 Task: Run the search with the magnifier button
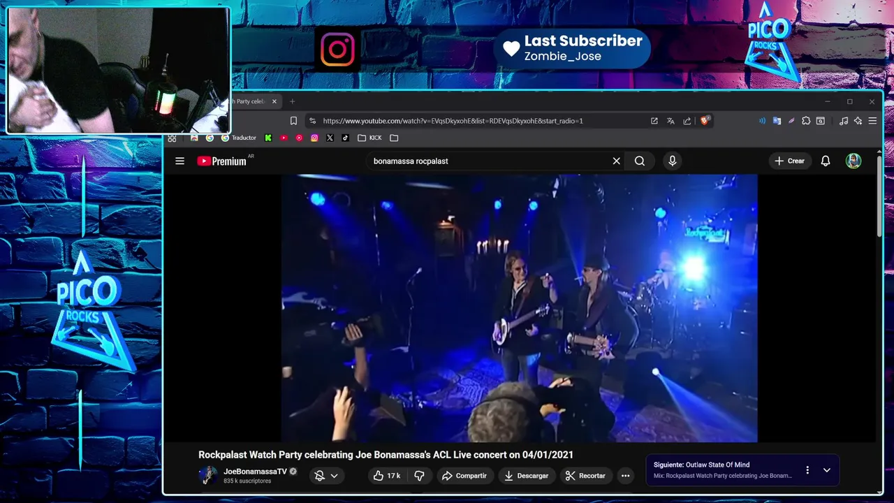pyautogui.click(x=640, y=161)
